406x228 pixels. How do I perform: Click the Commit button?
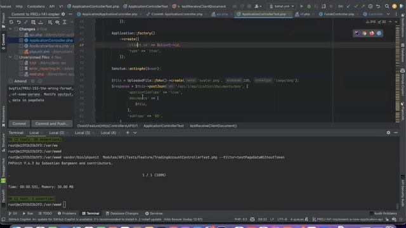(19, 124)
